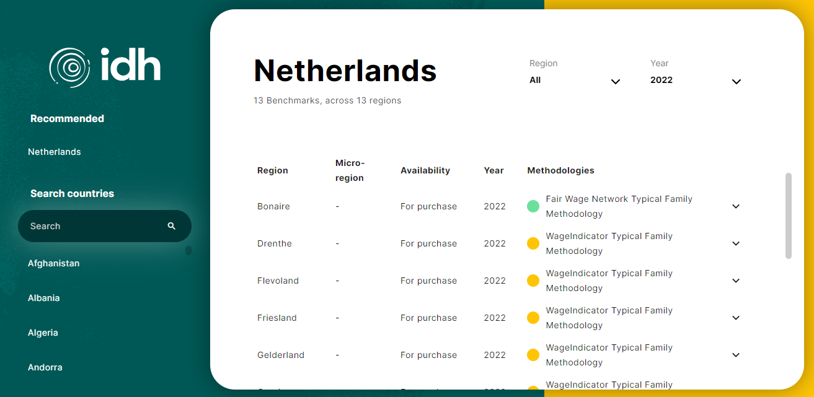Click the yellow dot in Friesland row

click(533, 318)
